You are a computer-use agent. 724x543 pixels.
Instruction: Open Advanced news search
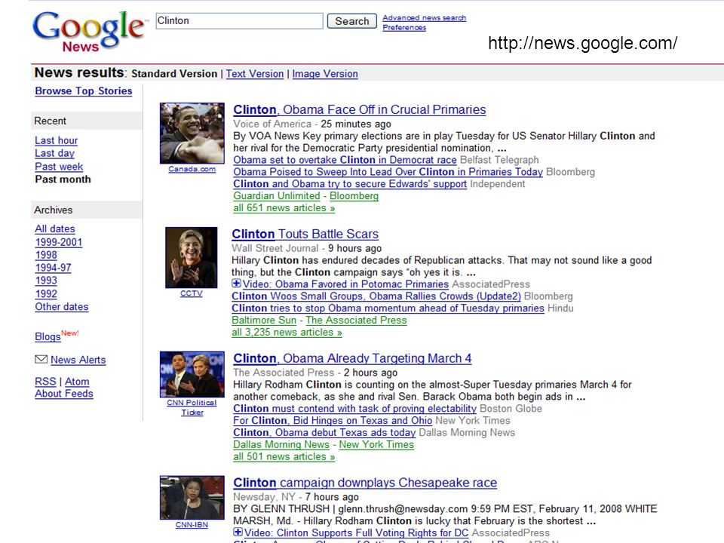point(425,17)
